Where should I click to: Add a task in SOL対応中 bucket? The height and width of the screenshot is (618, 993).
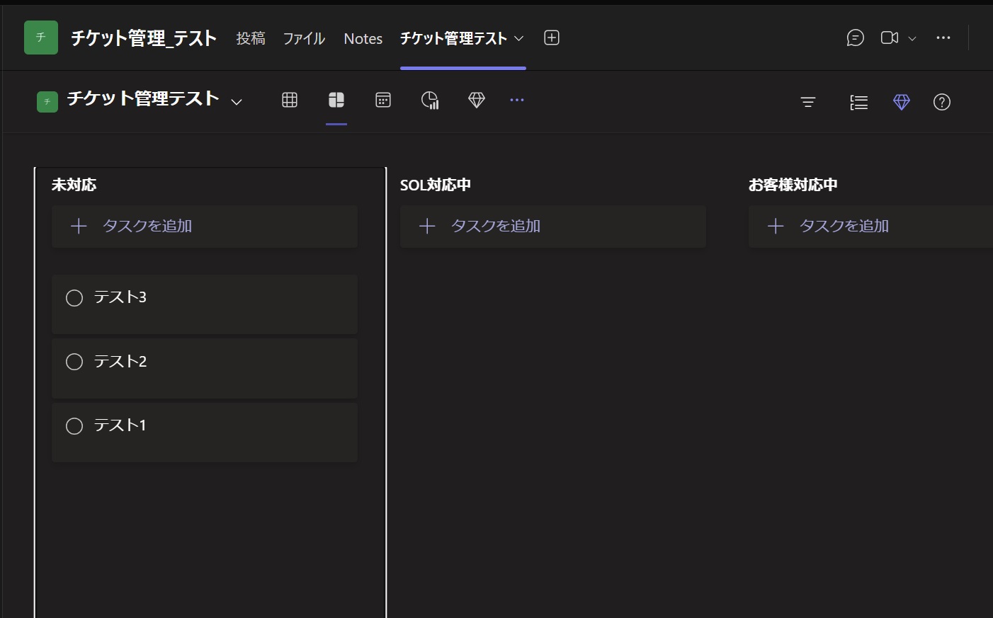coord(553,227)
